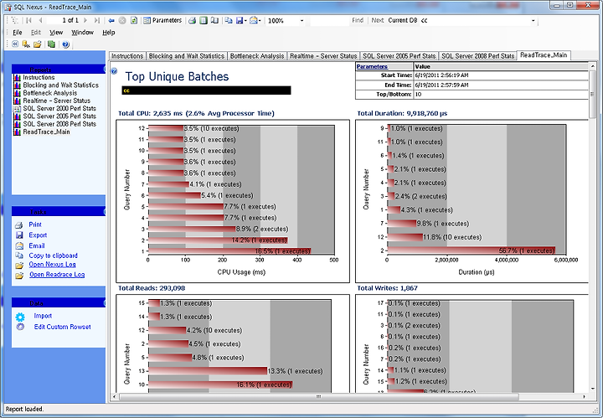Click Find in report toolbar
Viewport: 603px width, 418px height.
[358, 20]
